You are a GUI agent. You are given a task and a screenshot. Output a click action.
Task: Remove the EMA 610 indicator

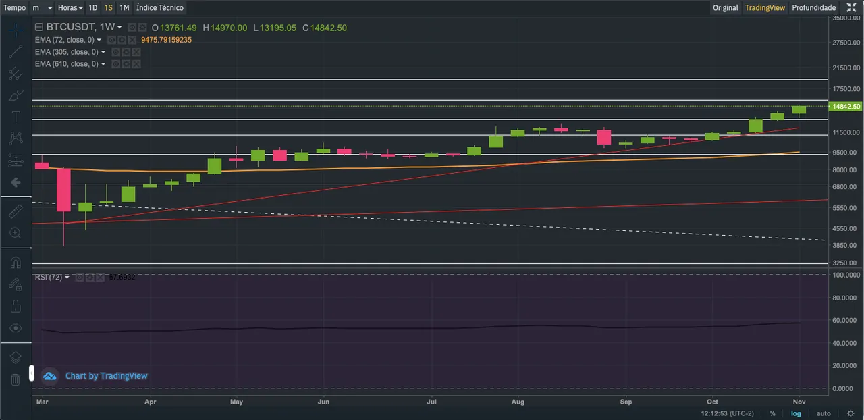tap(136, 64)
